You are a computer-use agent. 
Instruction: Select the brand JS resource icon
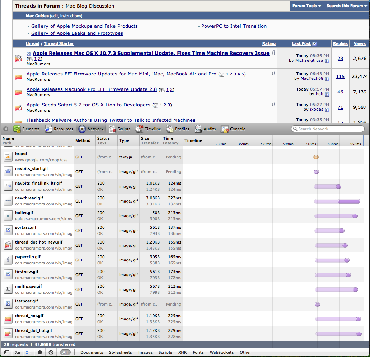[8, 157]
